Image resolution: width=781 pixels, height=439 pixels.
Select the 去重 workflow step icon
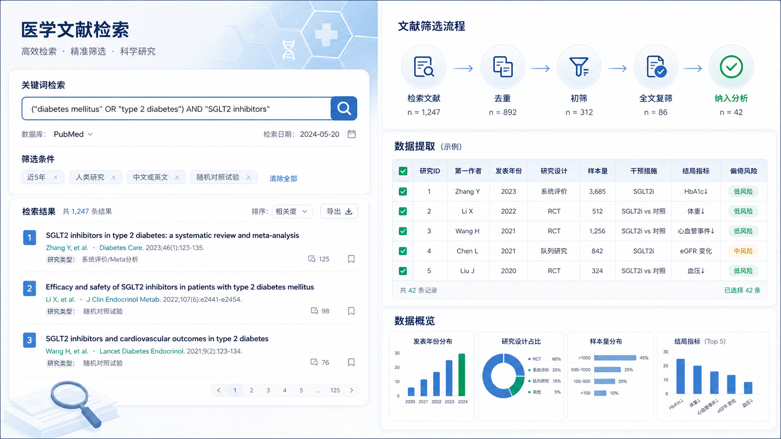[503, 67]
